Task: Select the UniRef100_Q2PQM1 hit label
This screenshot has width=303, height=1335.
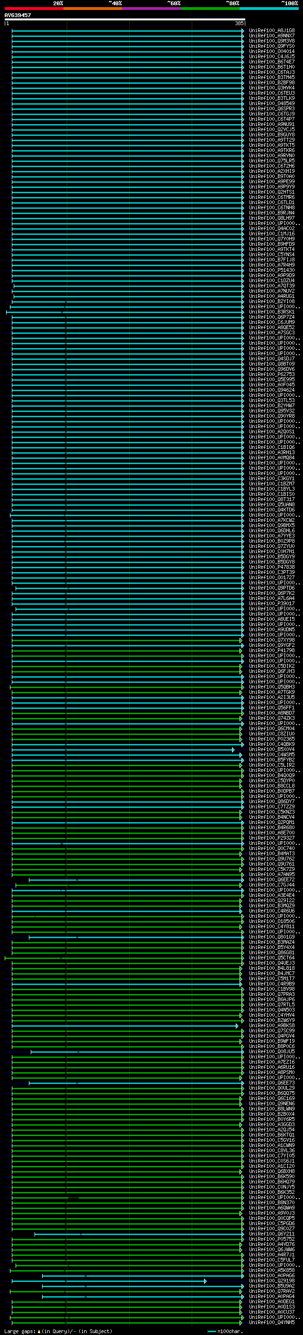Action: [272, 823]
